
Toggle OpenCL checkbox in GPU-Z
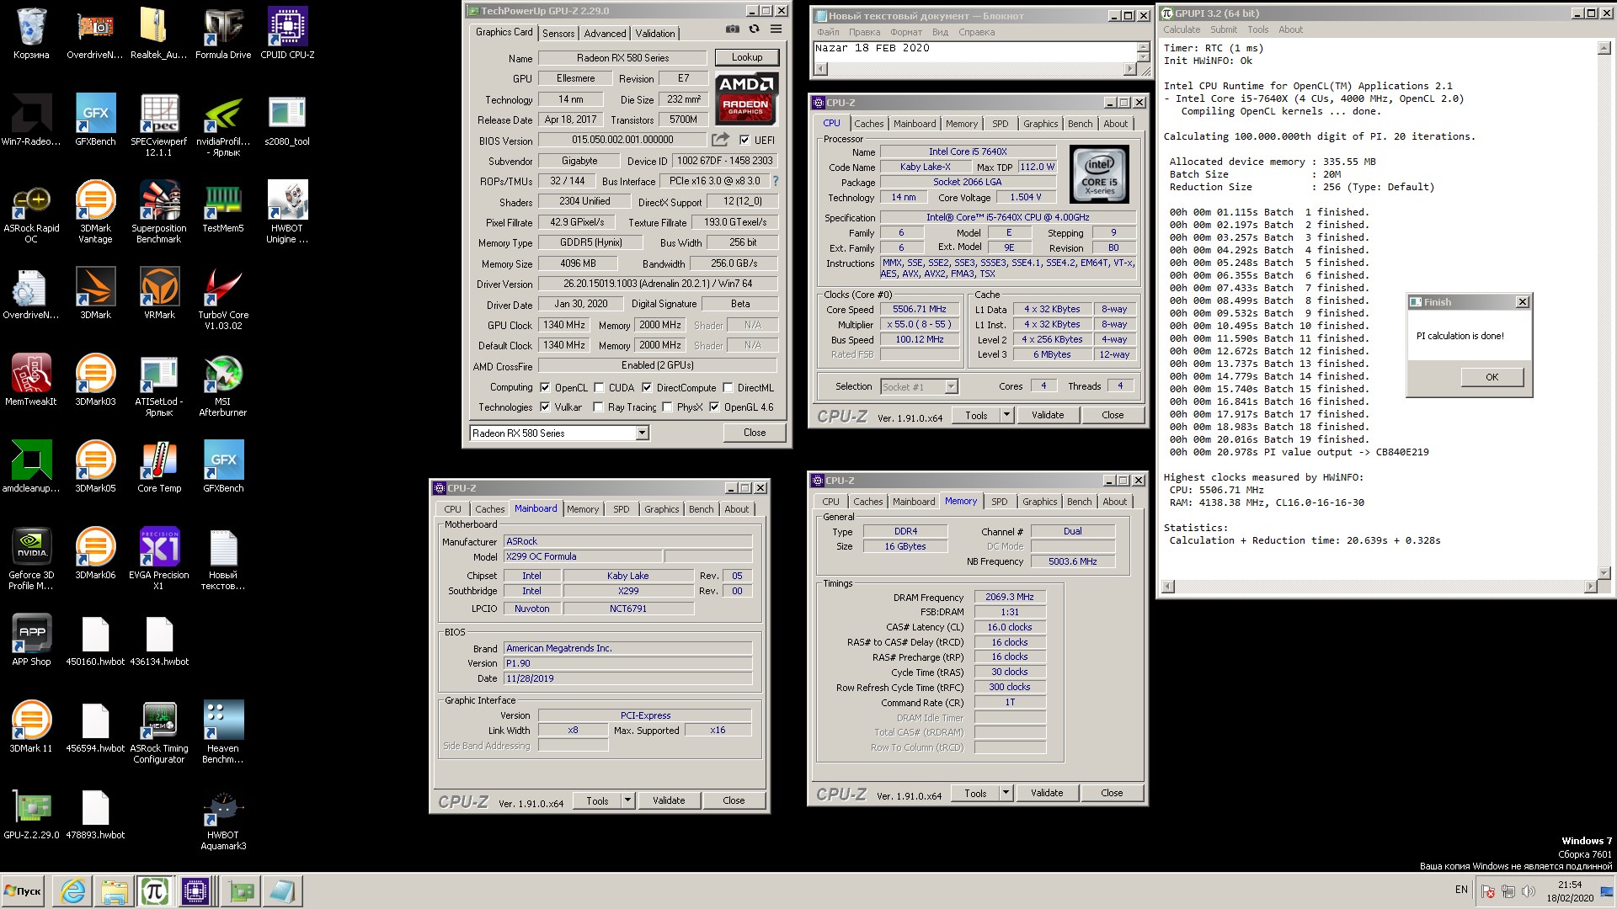545,388
